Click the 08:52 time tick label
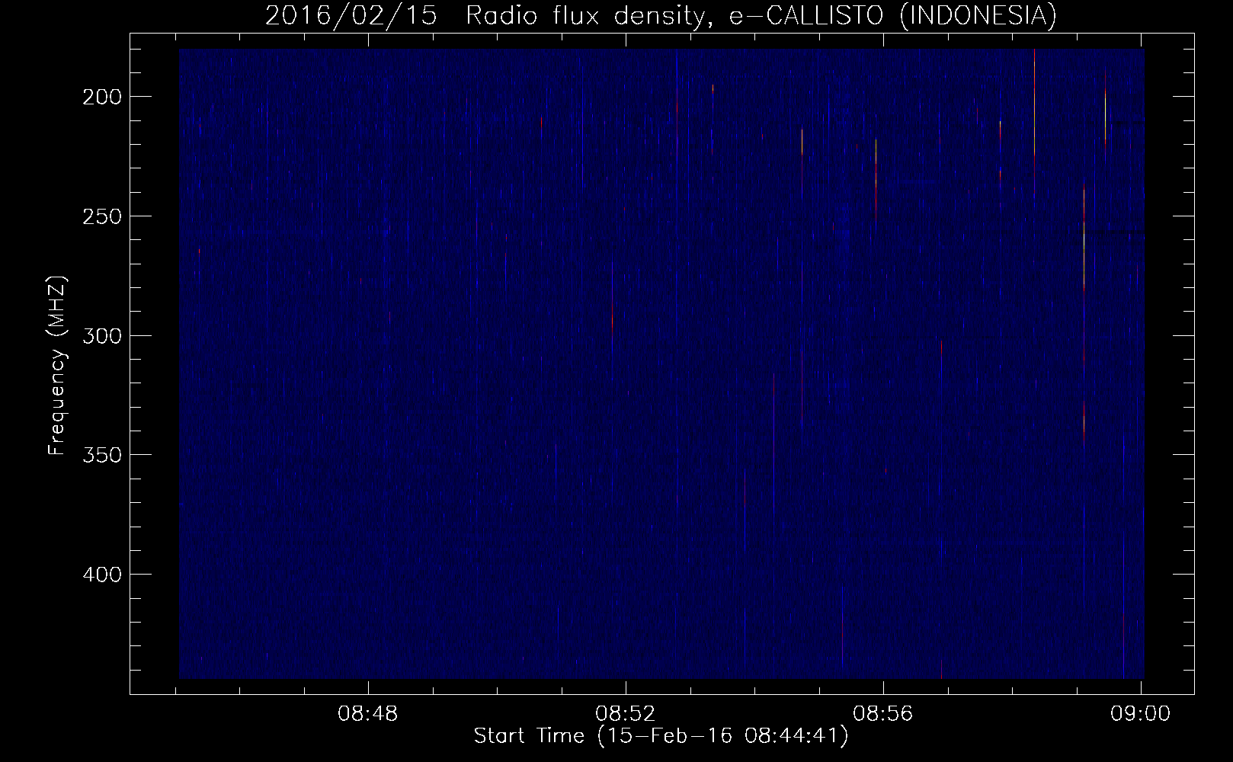The width and height of the screenshot is (1233, 762). pyautogui.click(x=626, y=715)
